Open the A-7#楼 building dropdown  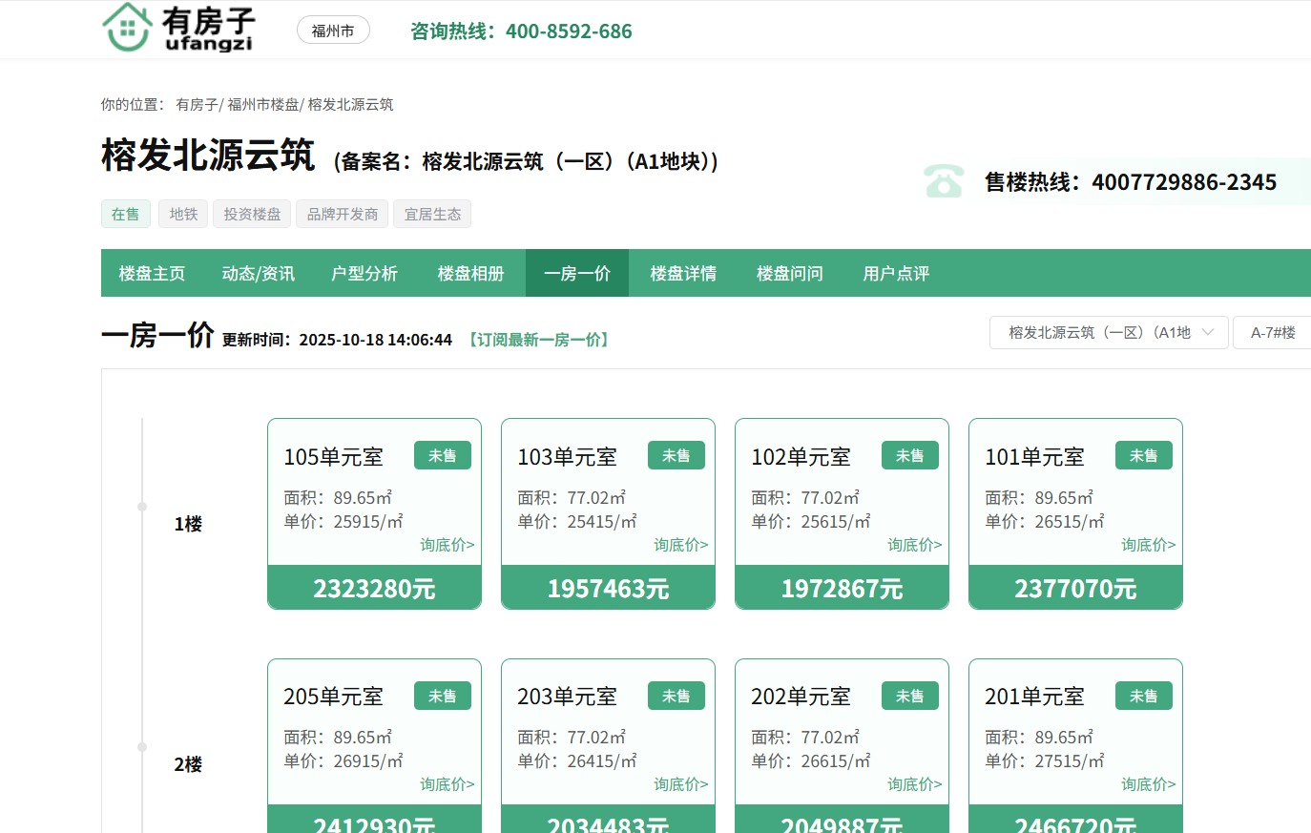(1273, 332)
